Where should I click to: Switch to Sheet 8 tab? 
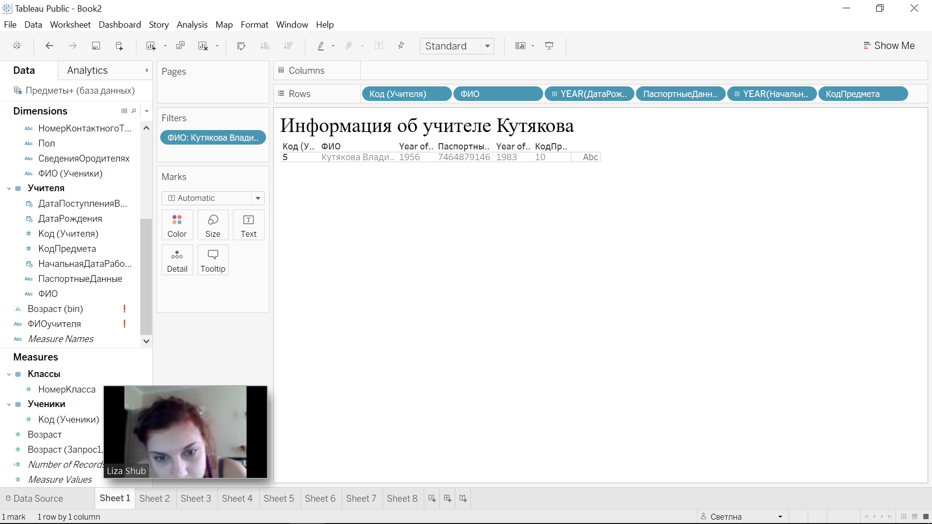click(402, 498)
